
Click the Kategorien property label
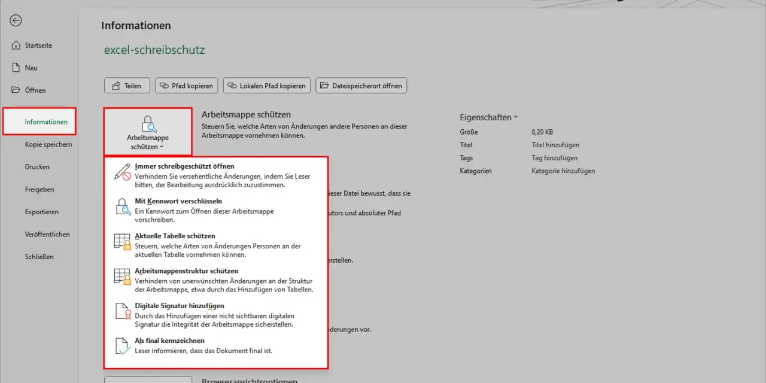click(476, 171)
